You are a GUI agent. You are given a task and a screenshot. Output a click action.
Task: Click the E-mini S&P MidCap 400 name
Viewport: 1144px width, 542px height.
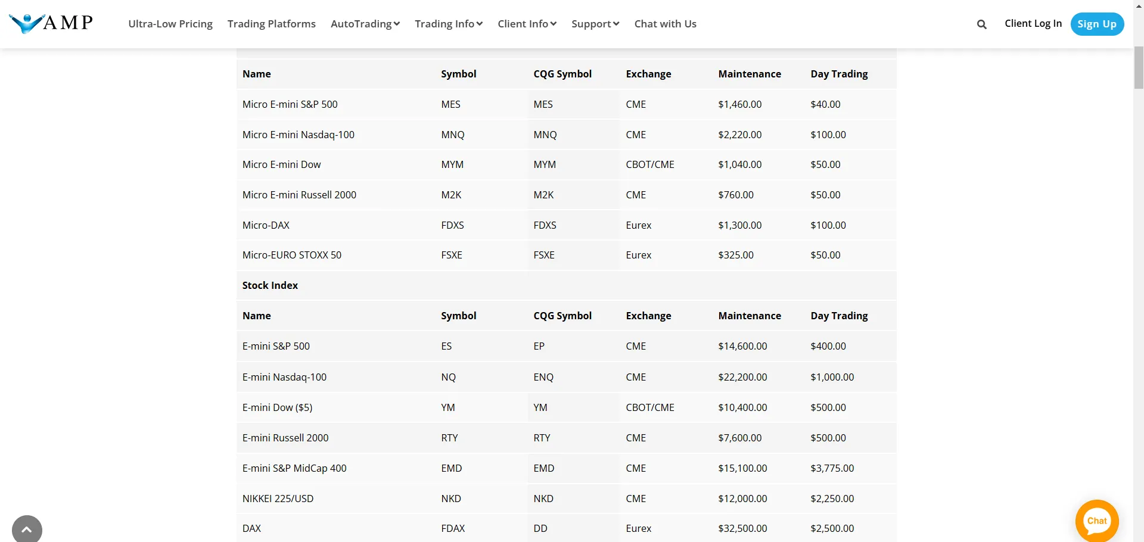coord(294,468)
